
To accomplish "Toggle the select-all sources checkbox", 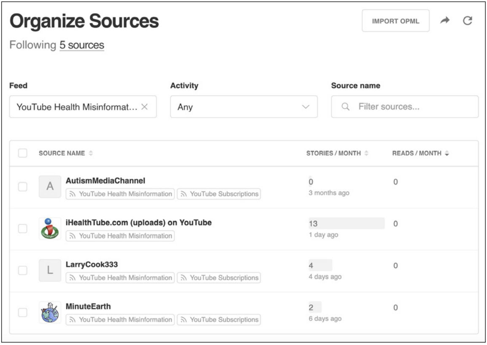I will pos(23,153).
